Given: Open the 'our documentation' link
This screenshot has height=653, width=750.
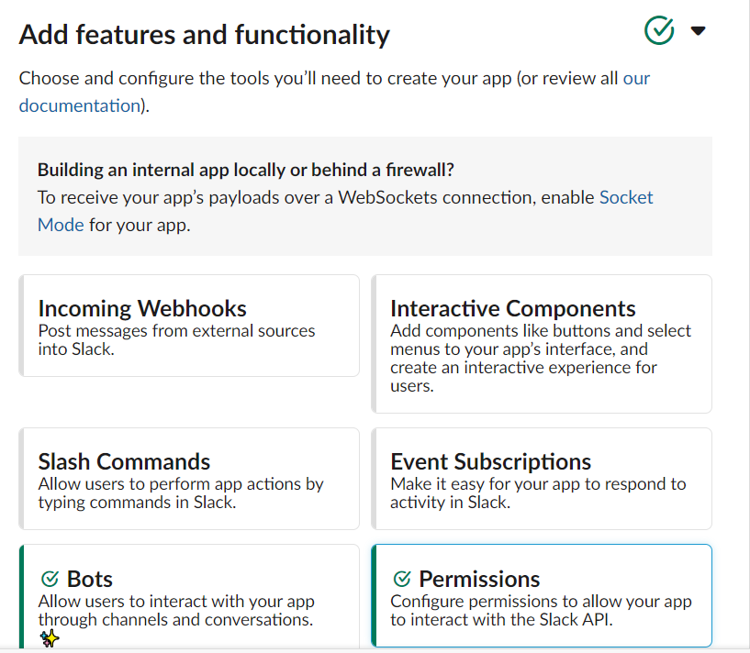Looking at the screenshot, I should (79, 105).
